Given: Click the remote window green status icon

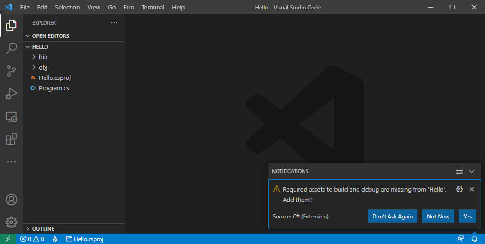Looking at the screenshot, I should click(x=8, y=239).
